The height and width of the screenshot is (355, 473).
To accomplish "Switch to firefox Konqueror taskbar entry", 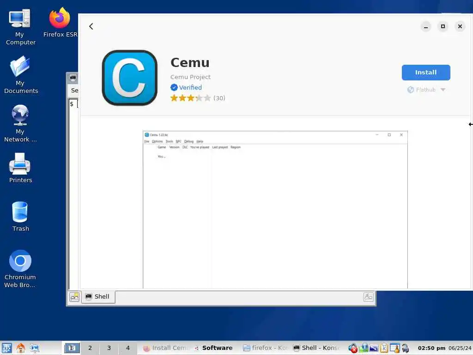I will (x=265, y=348).
